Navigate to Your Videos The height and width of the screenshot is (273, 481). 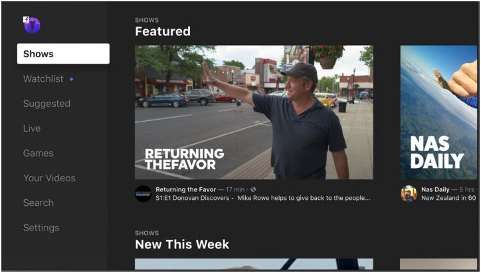[x=49, y=178]
